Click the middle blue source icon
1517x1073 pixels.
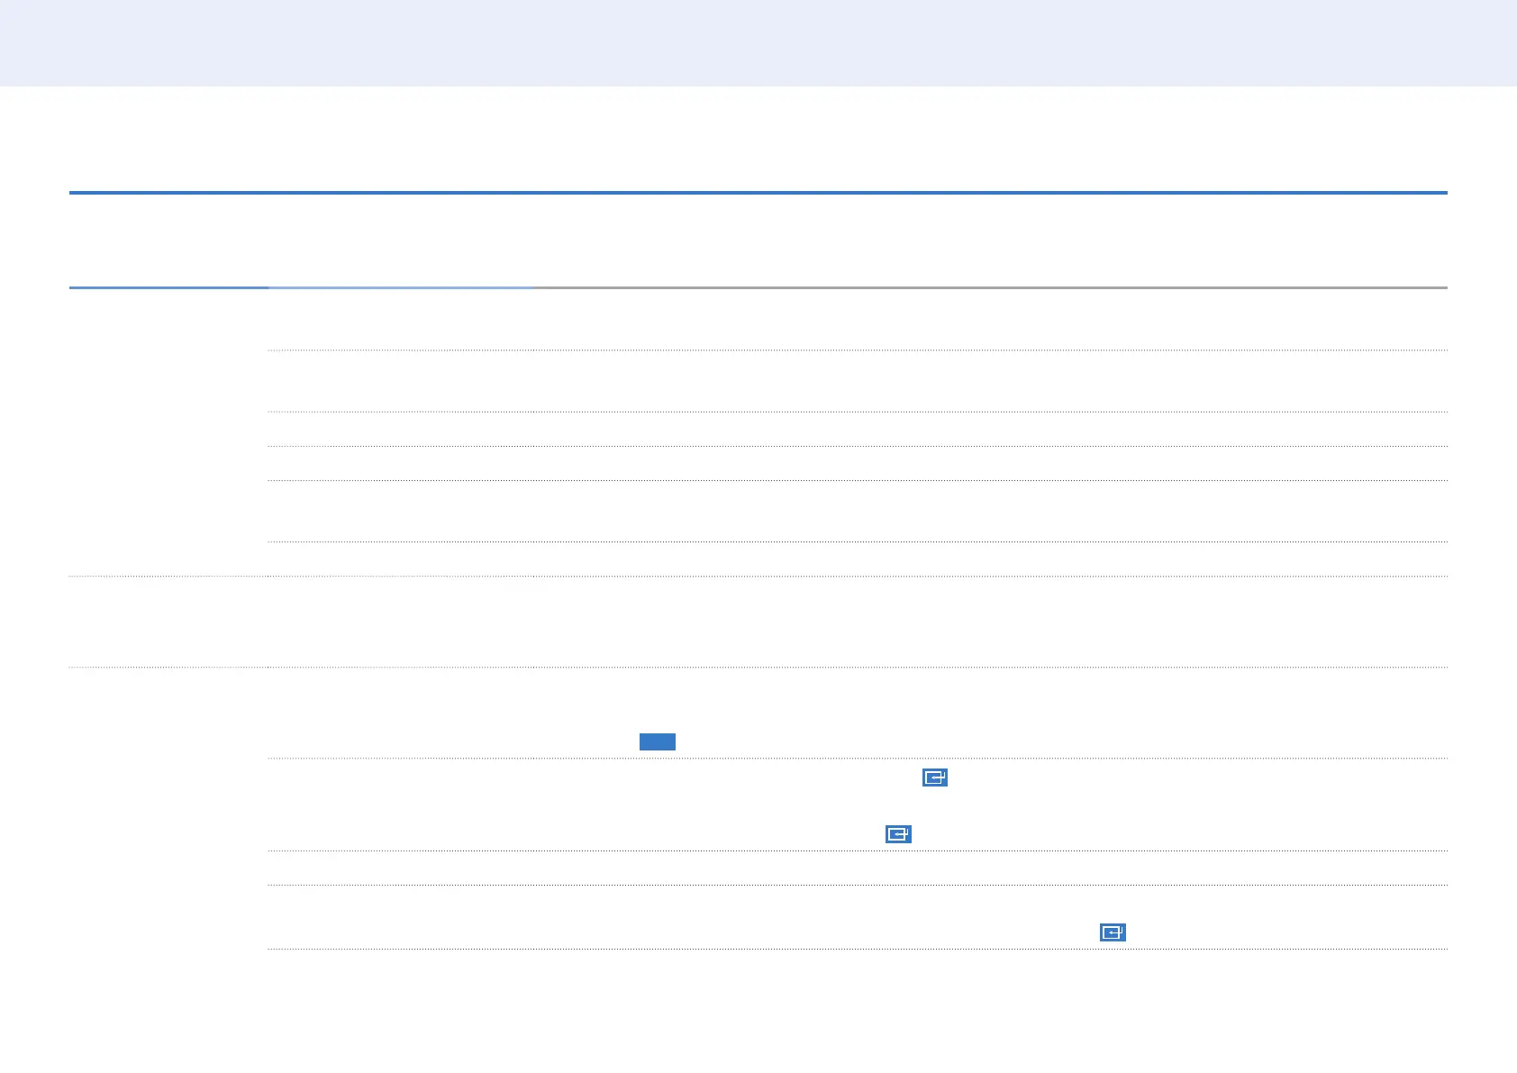point(898,834)
